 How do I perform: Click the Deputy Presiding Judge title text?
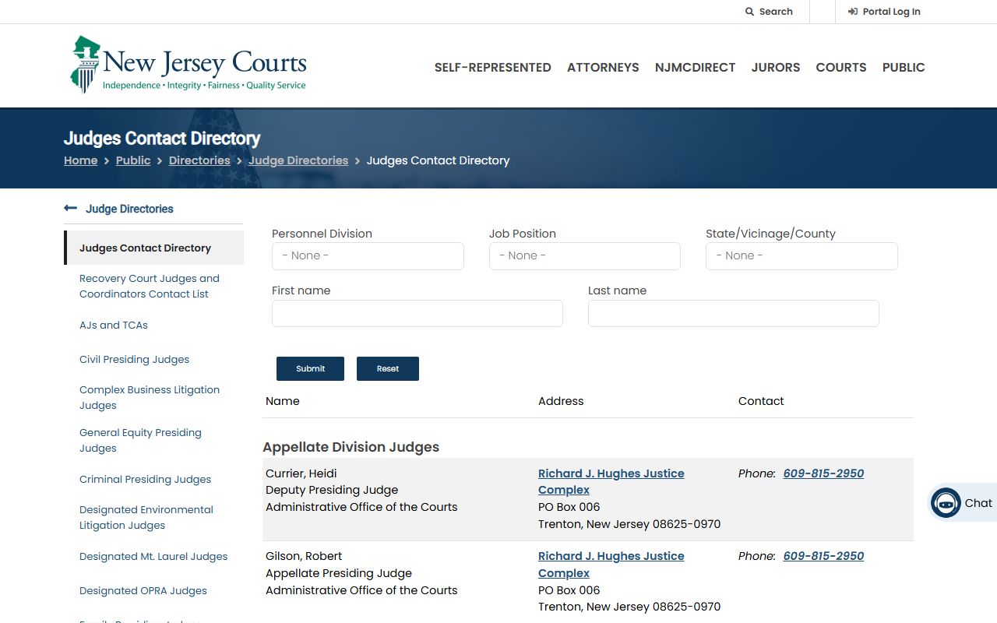point(332,490)
